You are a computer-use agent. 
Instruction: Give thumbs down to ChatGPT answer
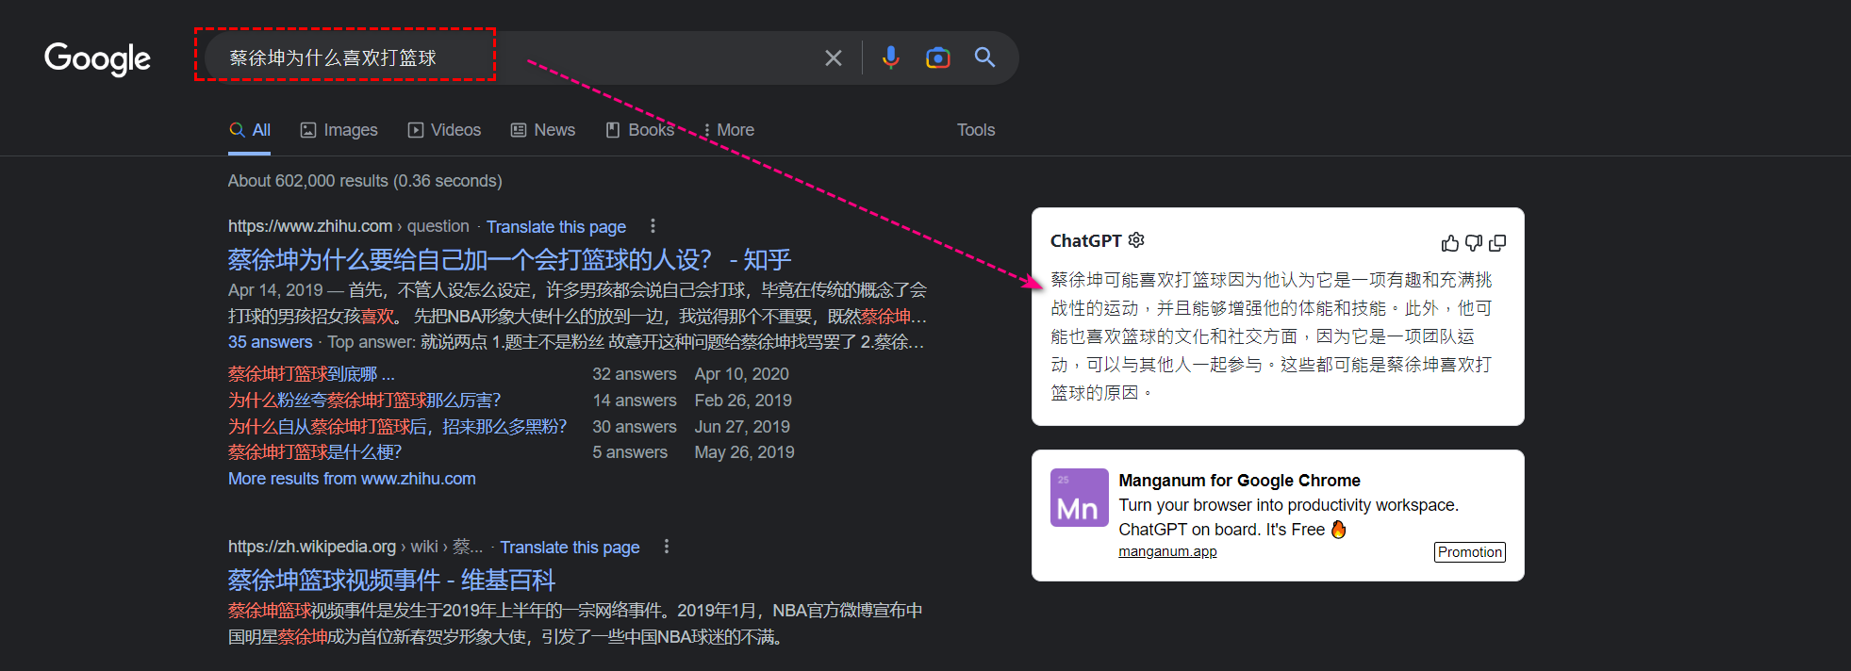coord(1474,243)
